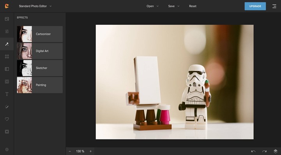Open the layers stack icon
The height and width of the screenshot is (155, 281).
click(276, 151)
